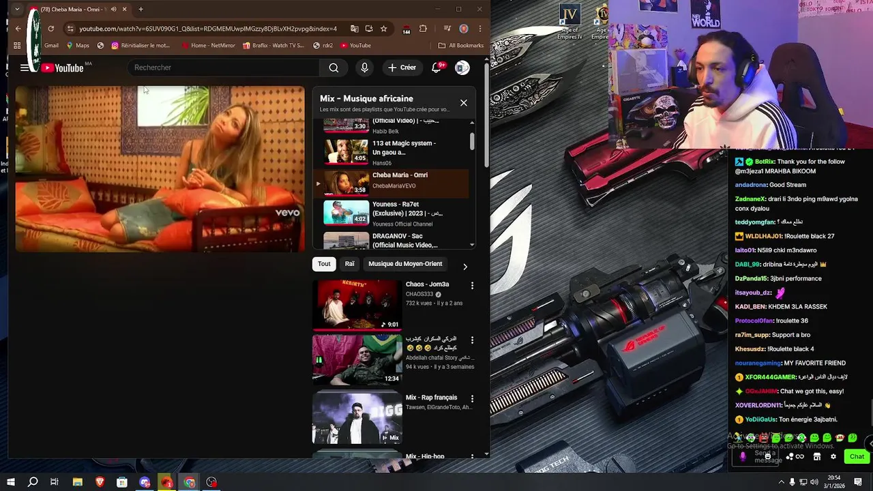
Task: Open the taskbar clock showing 20:54
Action: pyautogui.click(x=834, y=482)
